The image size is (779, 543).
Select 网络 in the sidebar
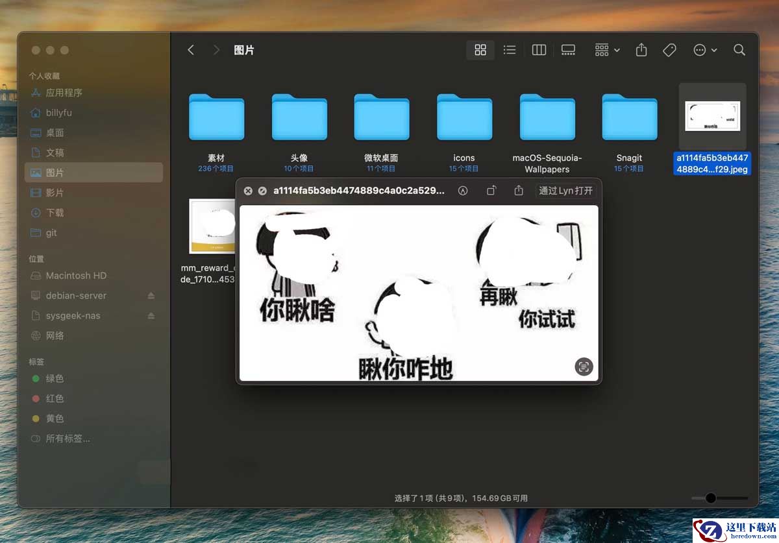point(93,336)
